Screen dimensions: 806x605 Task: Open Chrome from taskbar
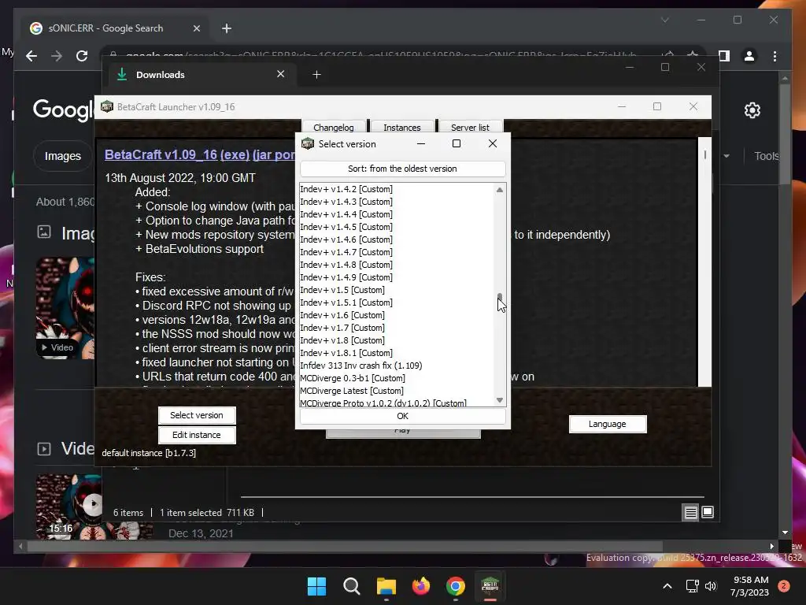[x=456, y=586]
